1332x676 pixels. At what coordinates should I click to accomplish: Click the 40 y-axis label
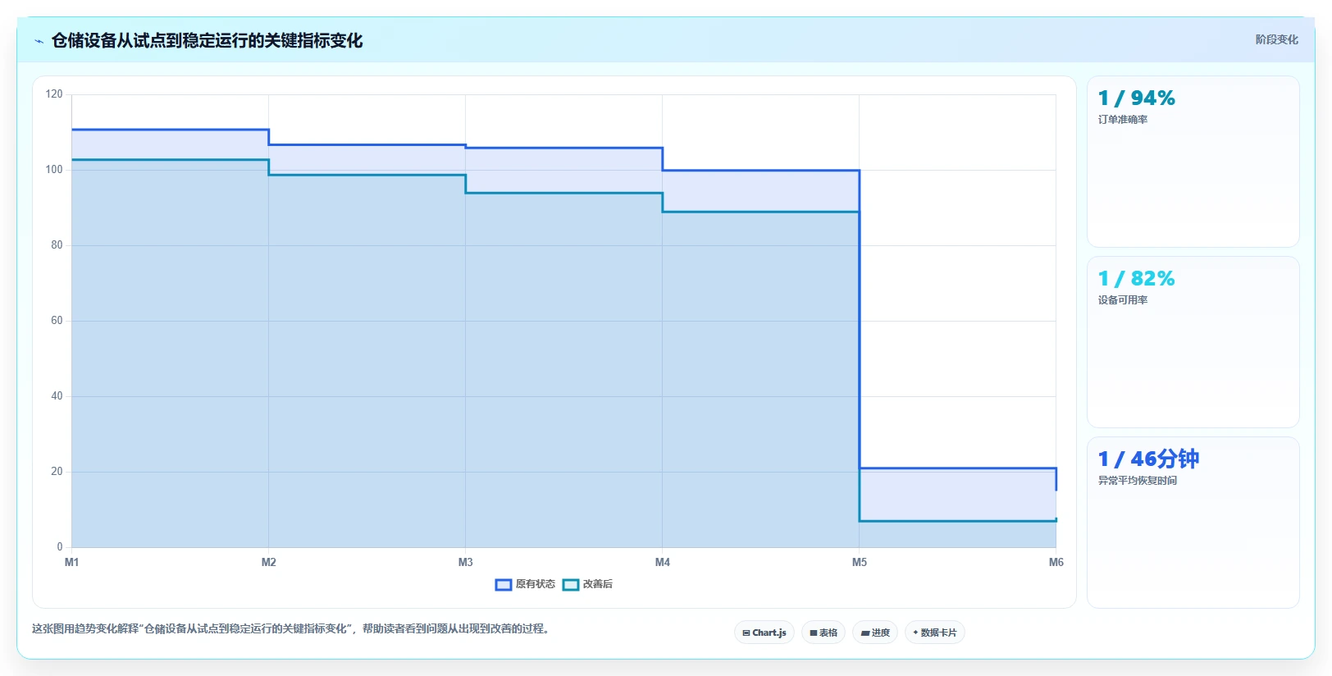click(57, 396)
